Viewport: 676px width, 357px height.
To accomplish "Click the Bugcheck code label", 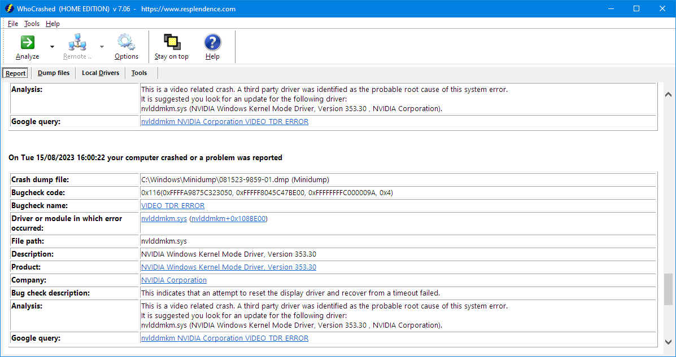I will 38,192.
